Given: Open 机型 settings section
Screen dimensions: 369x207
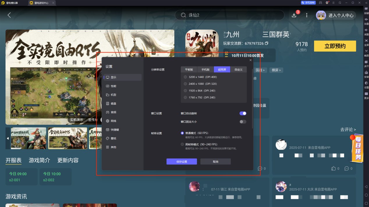Looking at the screenshot, I should point(123,95).
